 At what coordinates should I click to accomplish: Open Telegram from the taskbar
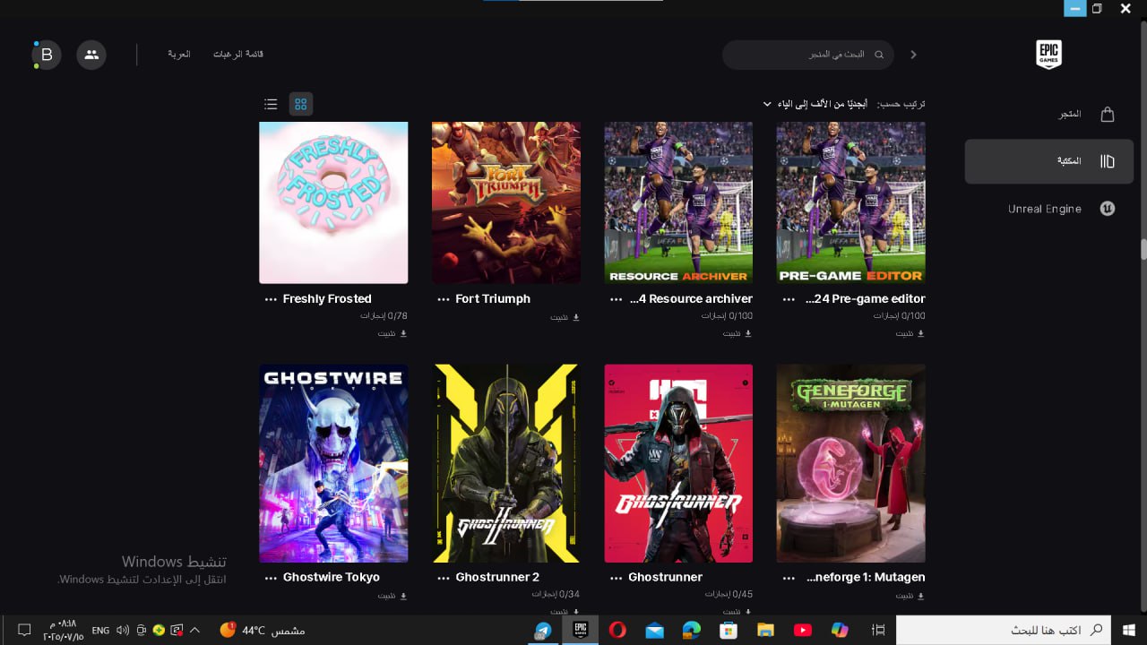[x=542, y=631]
